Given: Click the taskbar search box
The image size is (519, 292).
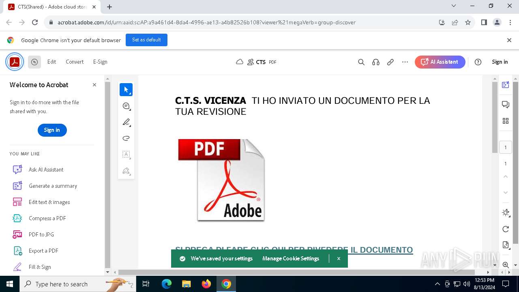Looking at the screenshot, I should 78,284.
